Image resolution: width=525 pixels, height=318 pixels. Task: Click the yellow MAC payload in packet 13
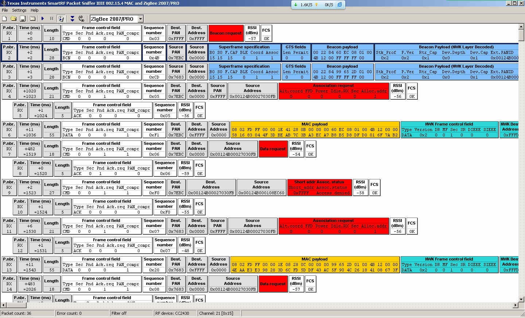point(315,265)
